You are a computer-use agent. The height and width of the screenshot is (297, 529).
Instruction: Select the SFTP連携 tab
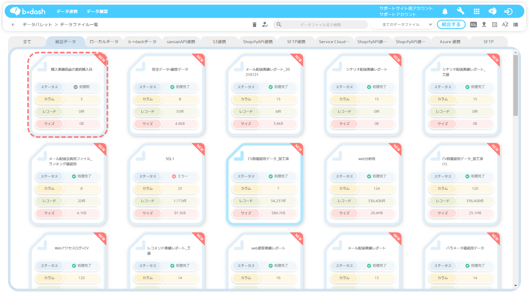pos(296,42)
